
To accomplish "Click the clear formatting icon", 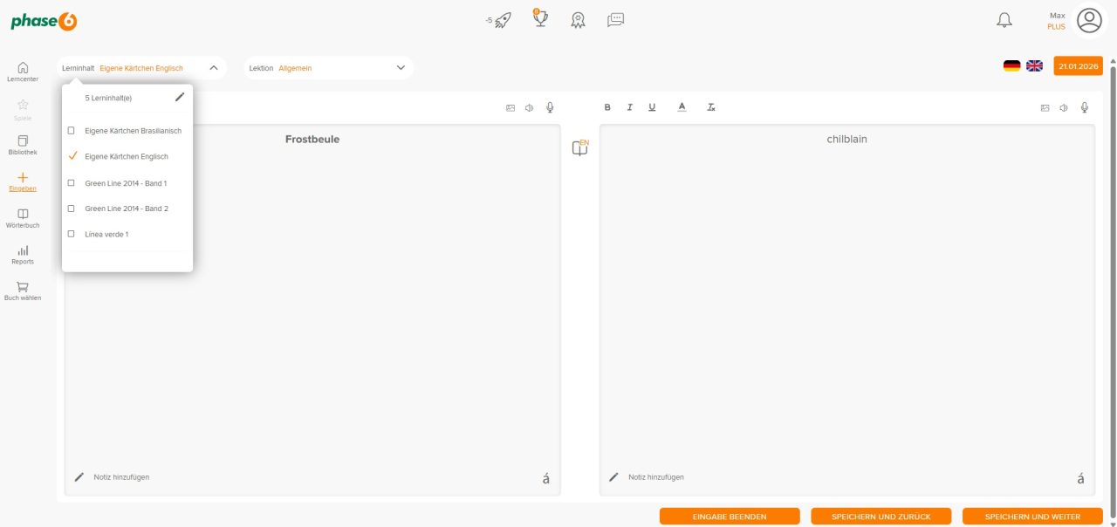I will [711, 107].
